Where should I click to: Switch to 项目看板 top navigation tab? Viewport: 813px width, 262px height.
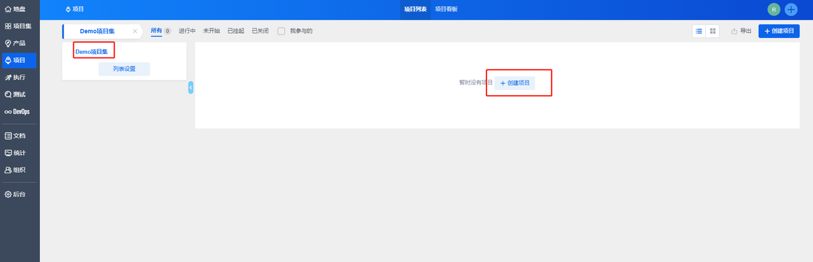[446, 9]
